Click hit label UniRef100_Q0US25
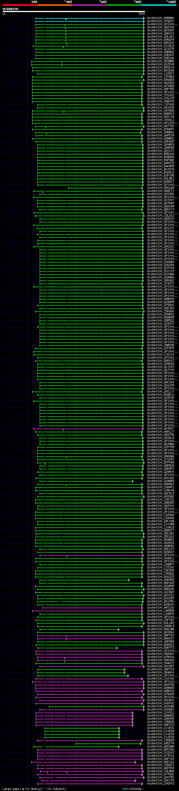Image resolution: width=179 pixels, height=791 pixels. (x=161, y=577)
